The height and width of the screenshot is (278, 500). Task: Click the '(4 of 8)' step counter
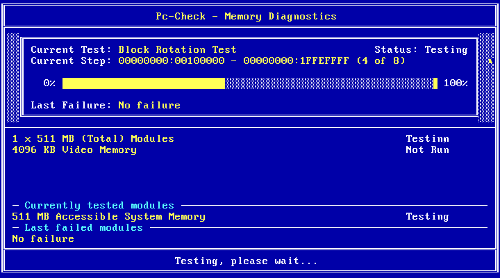coord(381,60)
